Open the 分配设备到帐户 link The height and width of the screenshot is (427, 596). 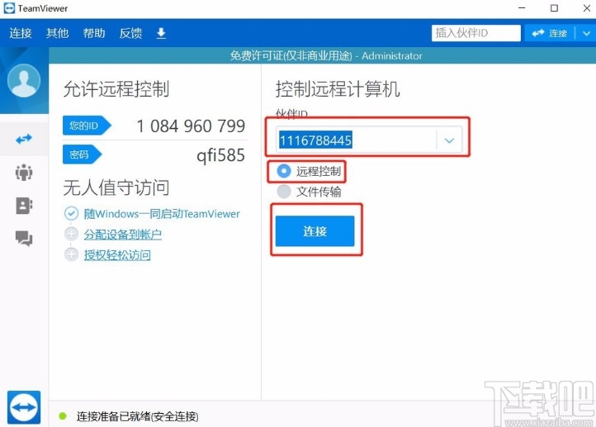(x=123, y=235)
